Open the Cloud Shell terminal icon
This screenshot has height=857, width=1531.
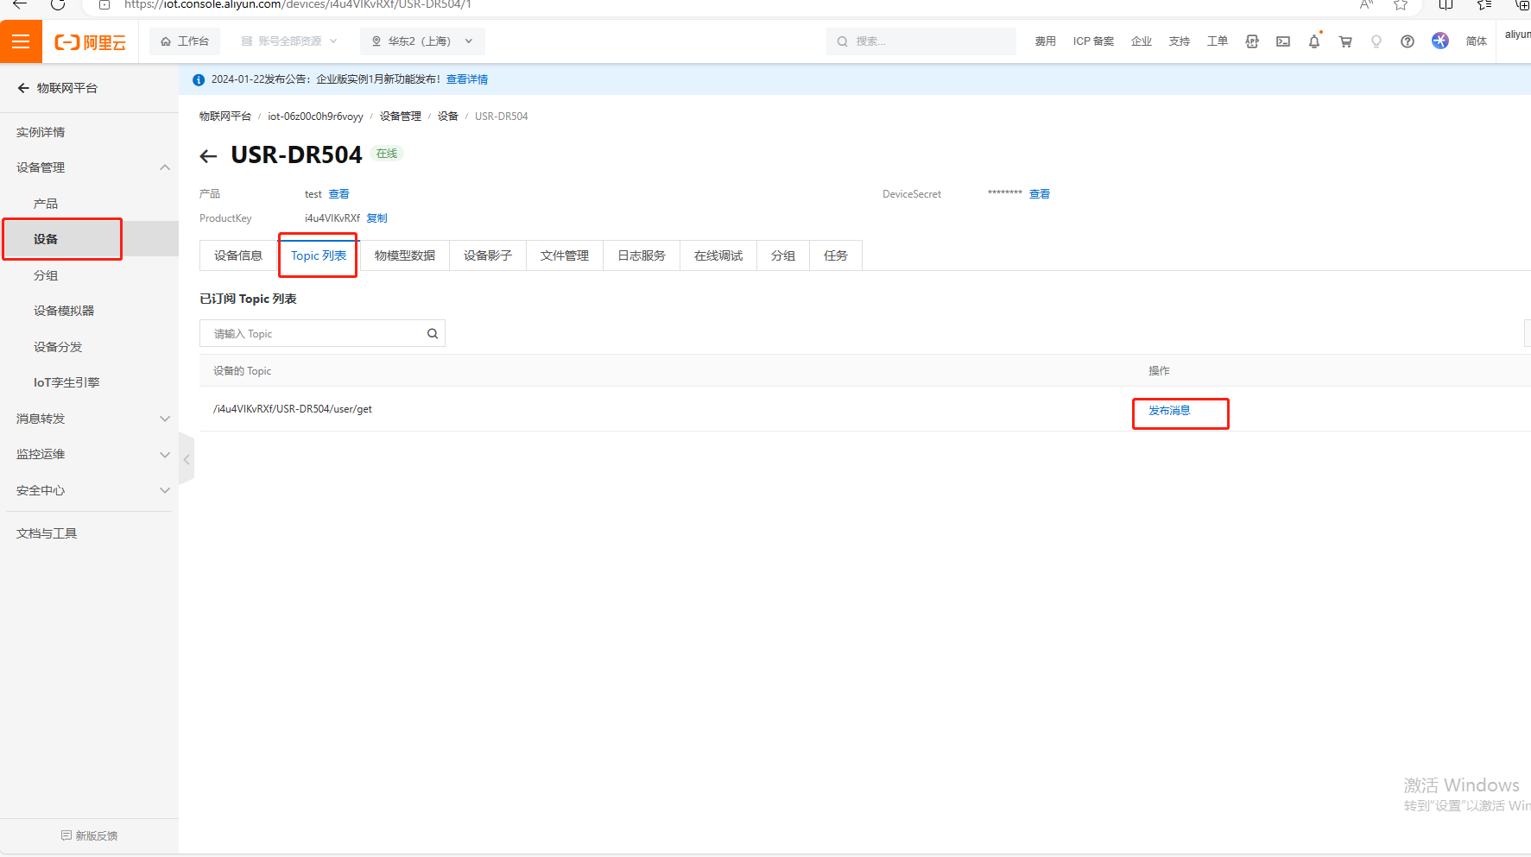pos(1282,41)
